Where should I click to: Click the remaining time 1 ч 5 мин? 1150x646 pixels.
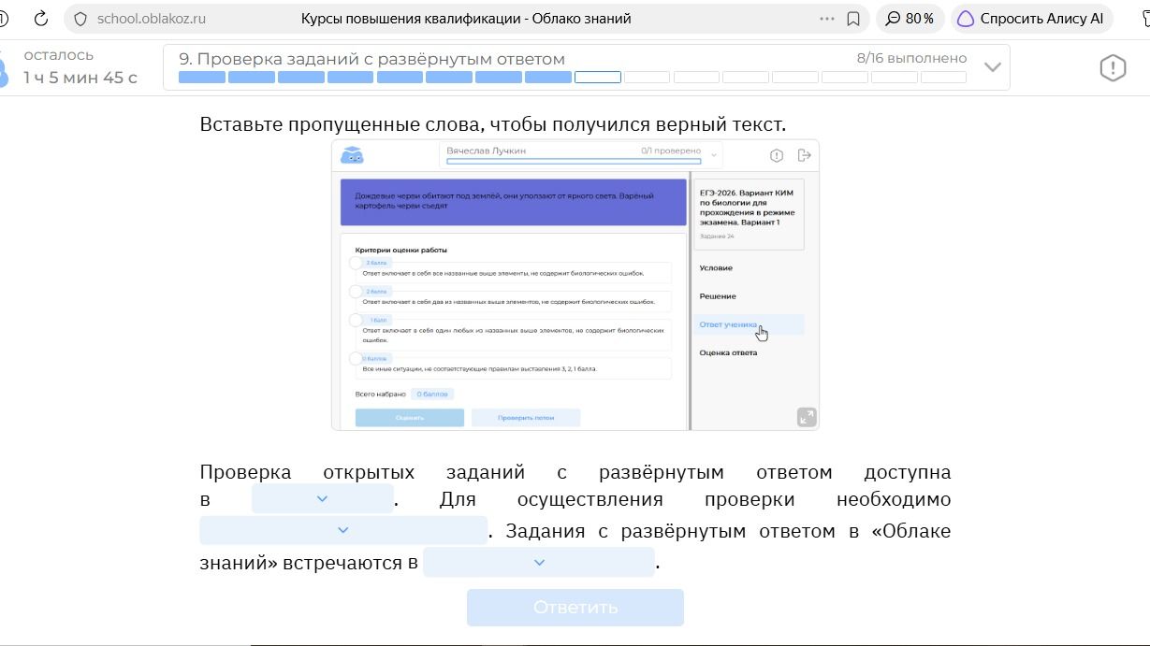tap(80, 78)
